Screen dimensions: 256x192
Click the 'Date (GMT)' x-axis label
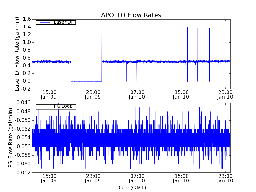click(x=131, y=188)
